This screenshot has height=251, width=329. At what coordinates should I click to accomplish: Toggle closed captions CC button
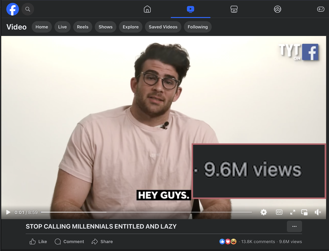click(279, 212)
